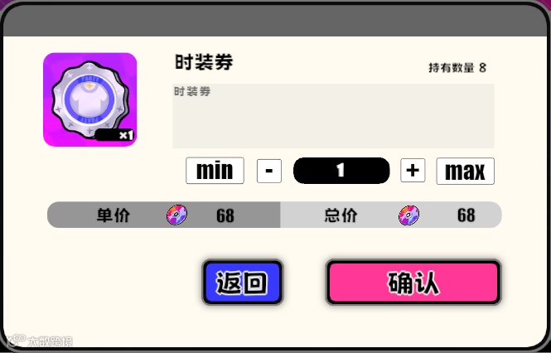Click the 持有数量 8 owned count label

(x=457, y=67)
